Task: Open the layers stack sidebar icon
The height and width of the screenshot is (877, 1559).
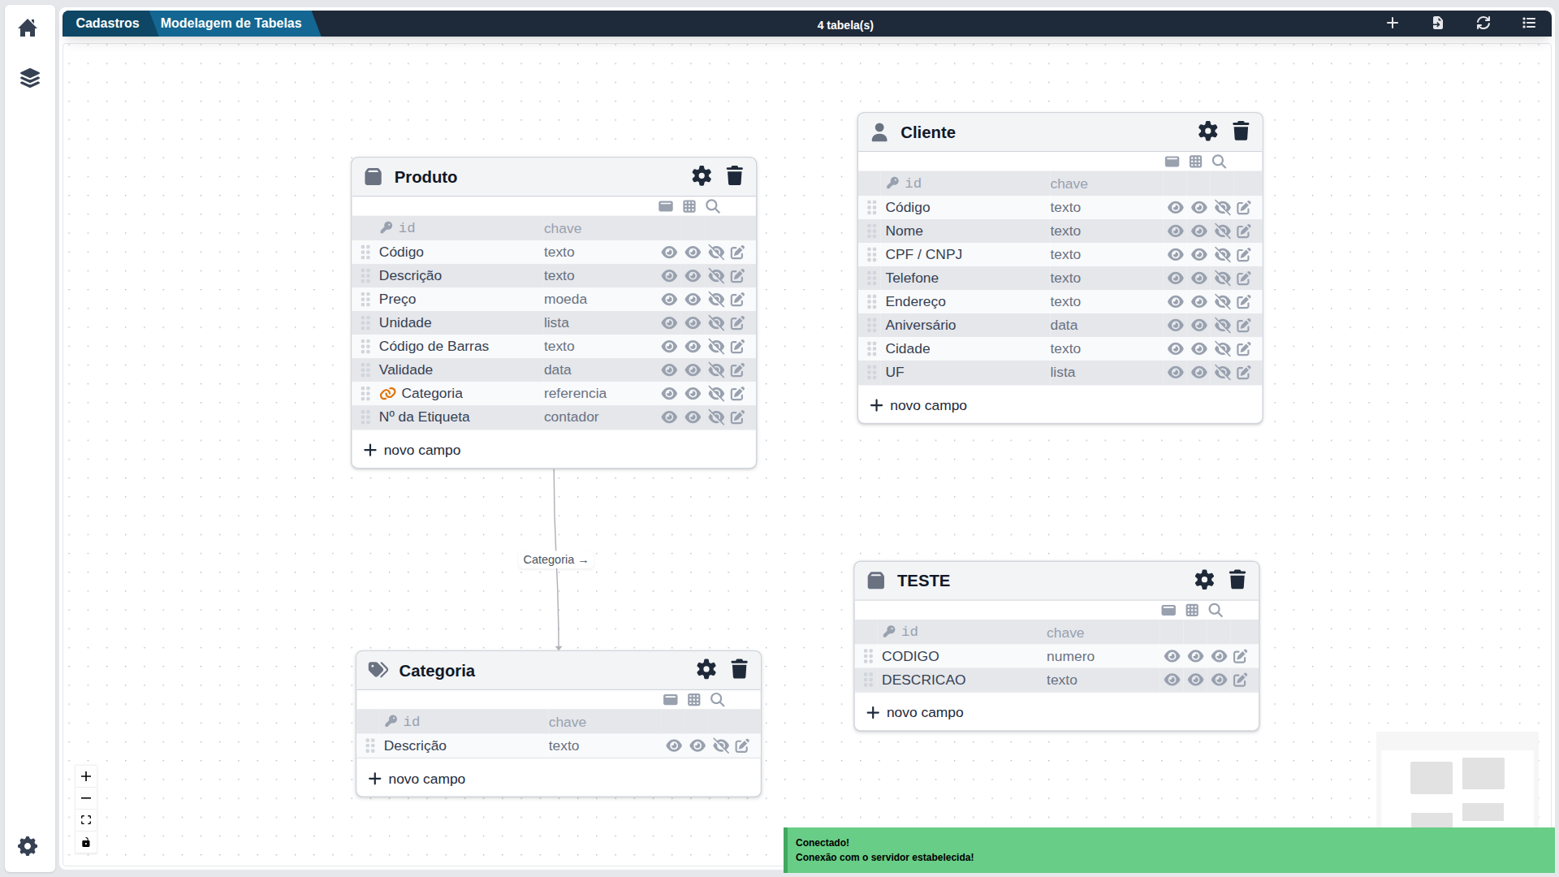Action: (x=29, y=78)
